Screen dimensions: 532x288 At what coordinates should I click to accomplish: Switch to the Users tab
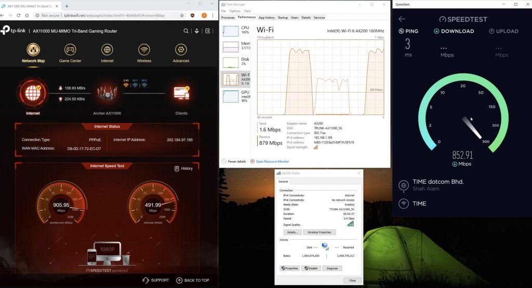click(x=295, y=18)
